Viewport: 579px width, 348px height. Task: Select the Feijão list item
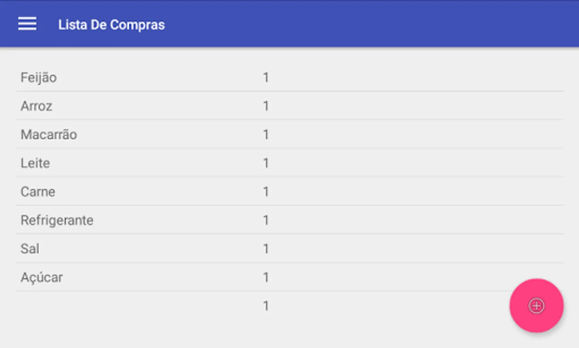tap(39, 78)
